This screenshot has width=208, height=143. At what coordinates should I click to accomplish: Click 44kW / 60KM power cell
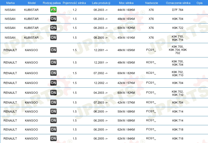tap(126, 10)
